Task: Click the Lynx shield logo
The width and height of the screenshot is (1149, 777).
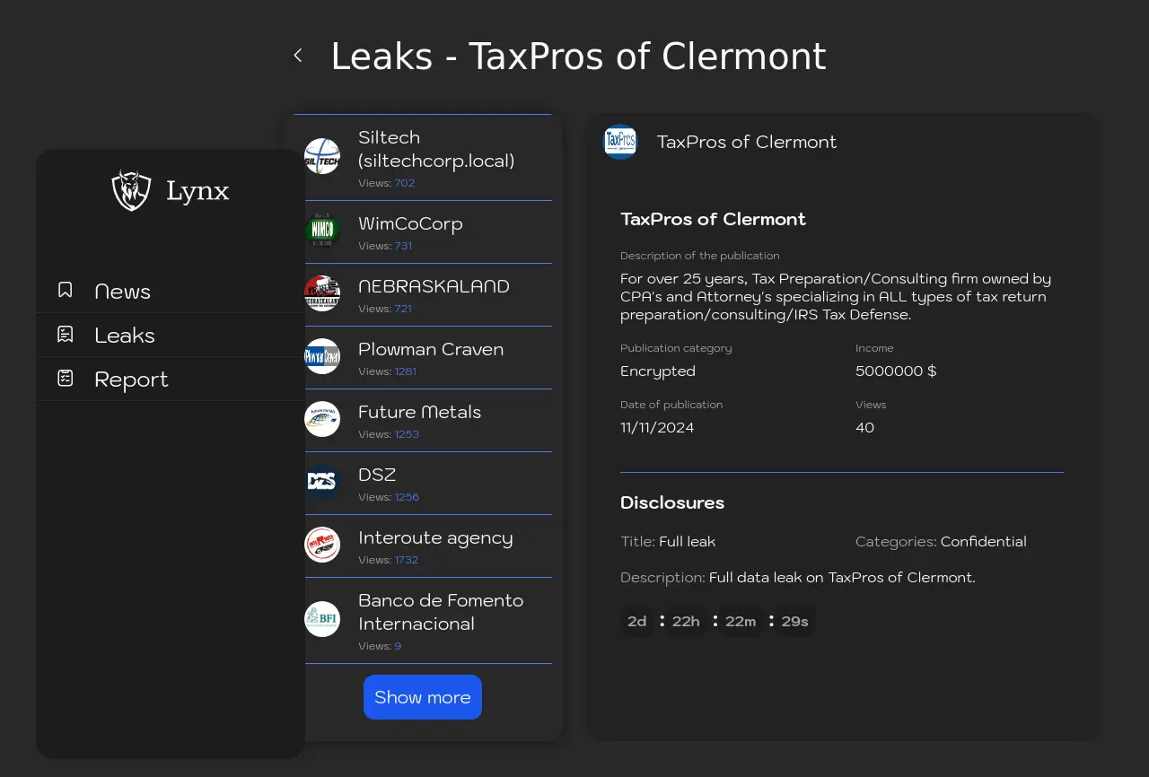Action: 131,190
